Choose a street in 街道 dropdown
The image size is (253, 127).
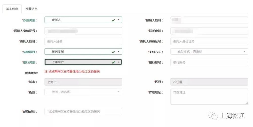tap(83, 92)
